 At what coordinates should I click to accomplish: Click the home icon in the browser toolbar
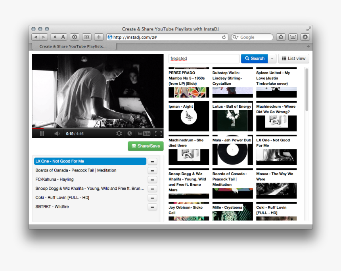281,37
